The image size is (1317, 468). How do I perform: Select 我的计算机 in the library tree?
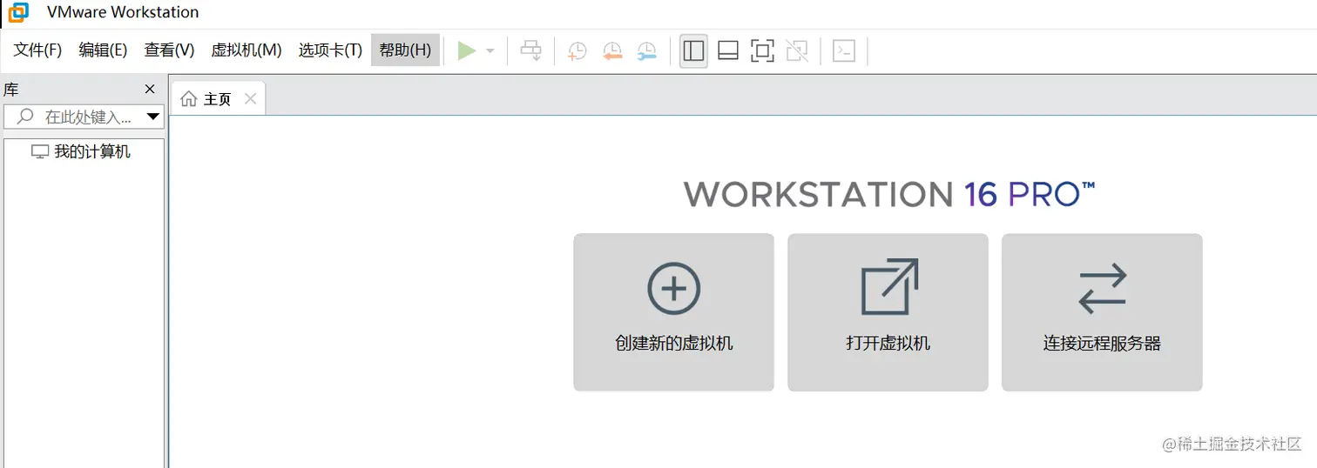81,151
